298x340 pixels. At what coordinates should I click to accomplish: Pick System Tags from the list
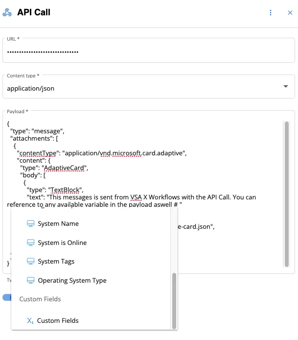click(56, 262)
